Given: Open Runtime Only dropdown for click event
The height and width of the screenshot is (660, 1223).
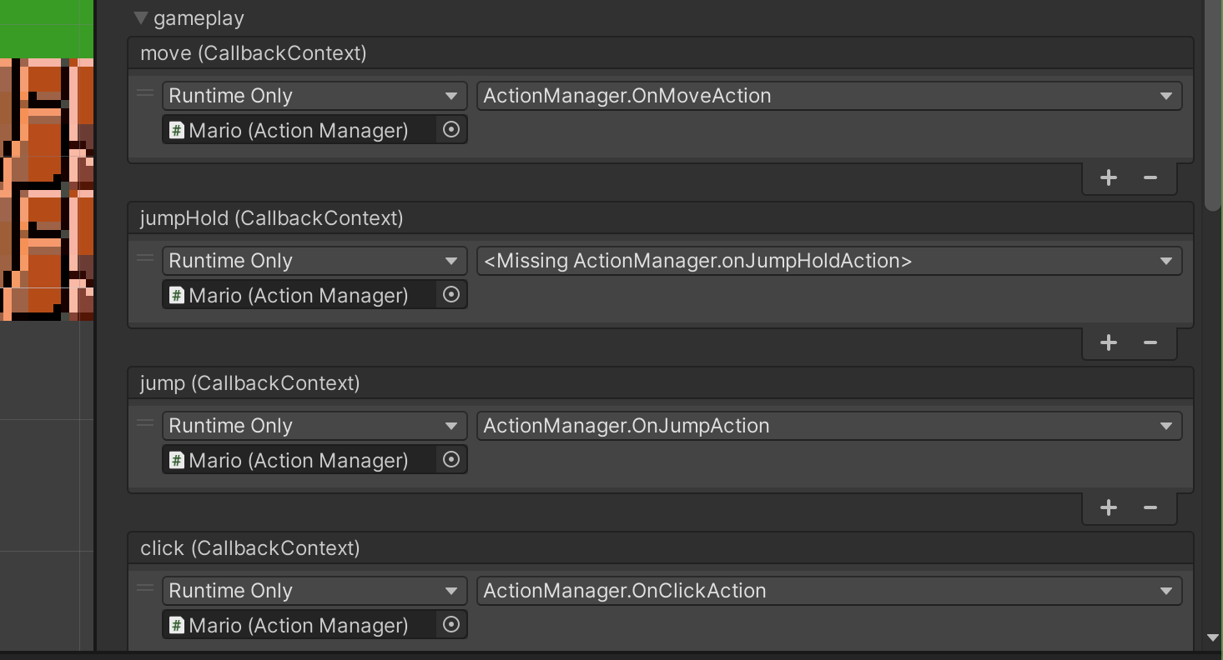Looking at the screenshot, I should [315, 591].
